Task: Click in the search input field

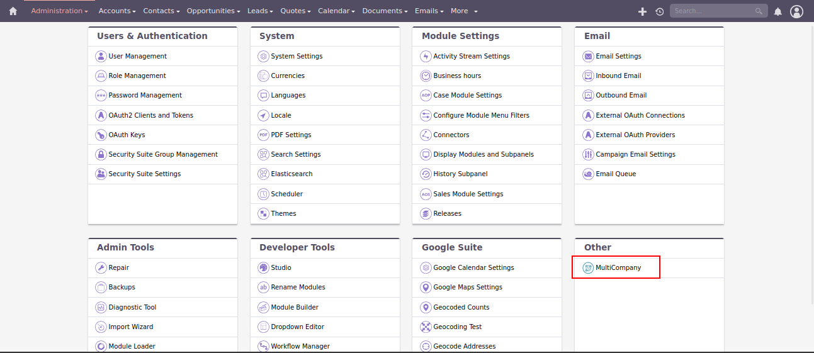Action: 711,11
